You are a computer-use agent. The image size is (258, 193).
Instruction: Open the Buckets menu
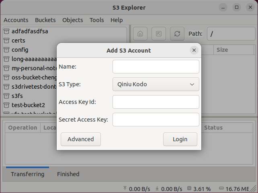(x=45, y=20)
